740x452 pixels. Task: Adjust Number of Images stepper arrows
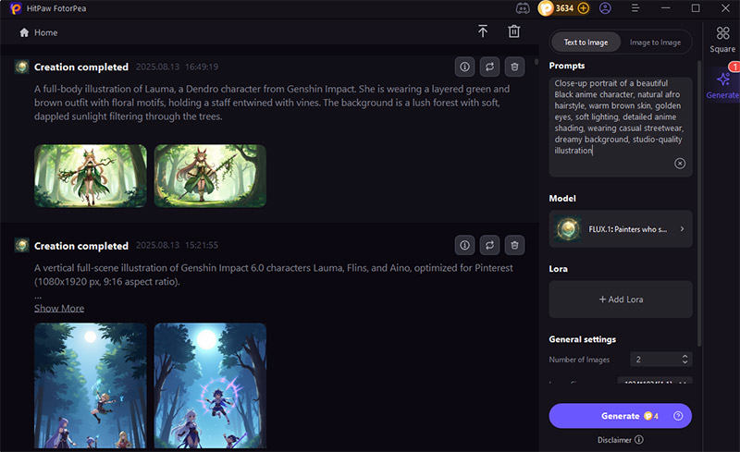click(684, 359)
